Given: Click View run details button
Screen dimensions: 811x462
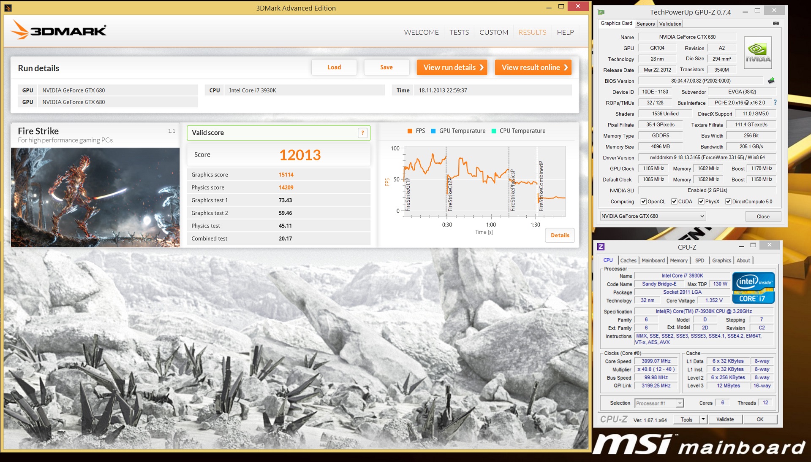Looking at the screenshot, I should tap(452, 67).
